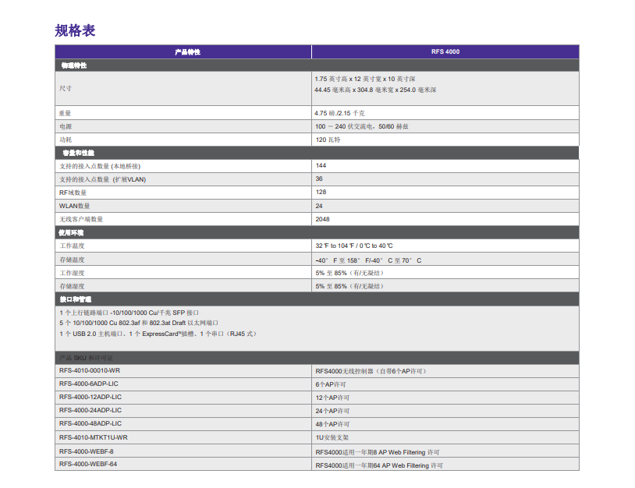
Task: Select the 4.75 磅 / 2.15 千克 value
Action: [339, 113]
